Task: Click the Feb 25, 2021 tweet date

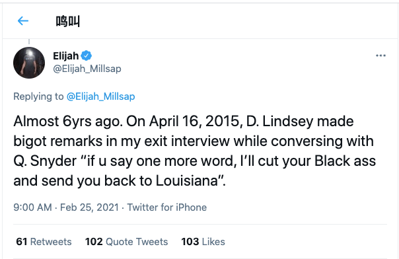Action: coord(89,207)
